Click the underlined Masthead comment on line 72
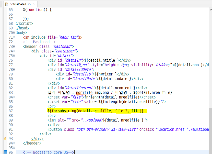212x154 pixels. pyautogui.click(x=41, y=42)
